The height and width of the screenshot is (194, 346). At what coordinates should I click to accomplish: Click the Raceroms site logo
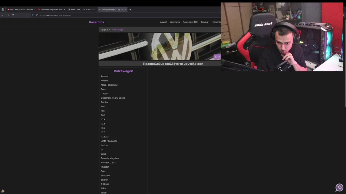pyautogui.click(x=97, y=22)
